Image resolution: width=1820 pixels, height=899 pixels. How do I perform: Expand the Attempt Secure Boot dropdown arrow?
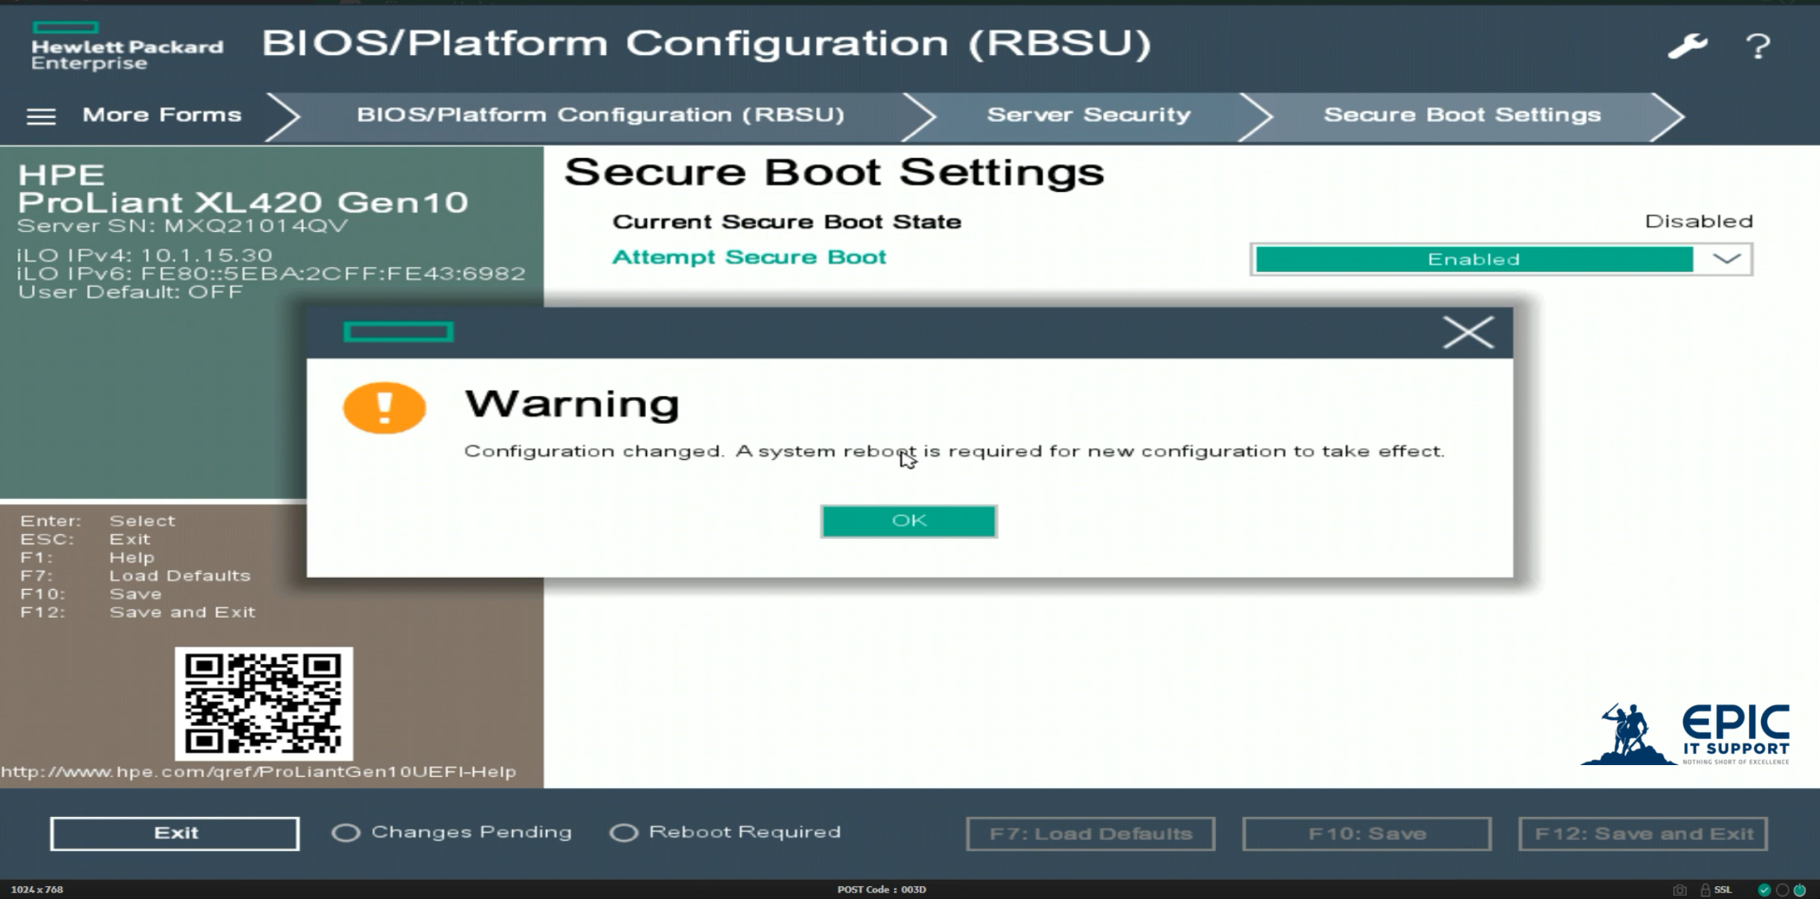click(1727, 259)
